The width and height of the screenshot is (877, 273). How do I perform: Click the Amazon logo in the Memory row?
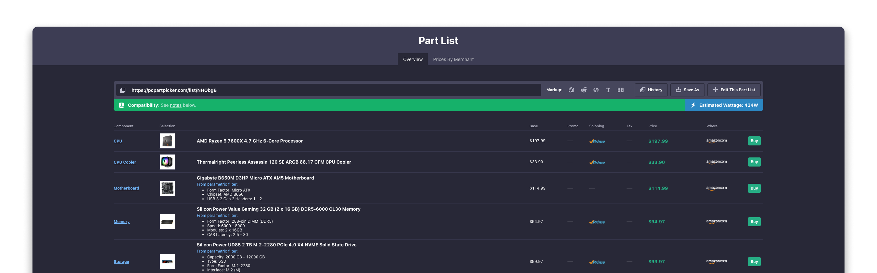[x=716, y=222]
